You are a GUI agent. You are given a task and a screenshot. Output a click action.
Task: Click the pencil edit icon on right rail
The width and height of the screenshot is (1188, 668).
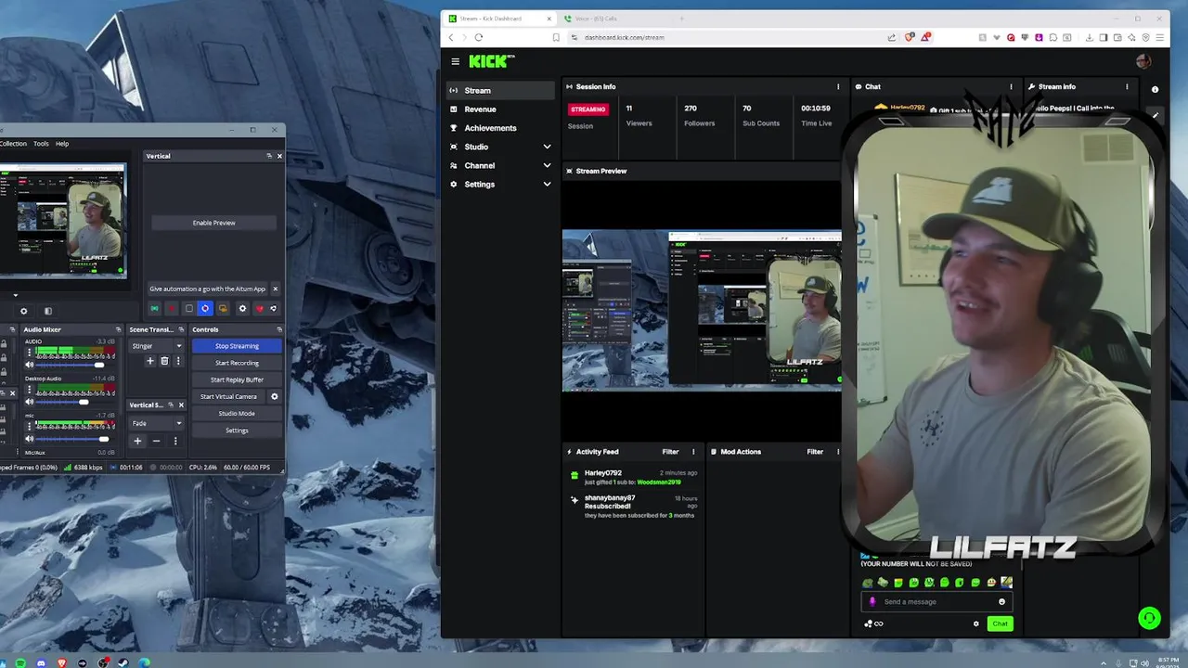click(1155, 115)
